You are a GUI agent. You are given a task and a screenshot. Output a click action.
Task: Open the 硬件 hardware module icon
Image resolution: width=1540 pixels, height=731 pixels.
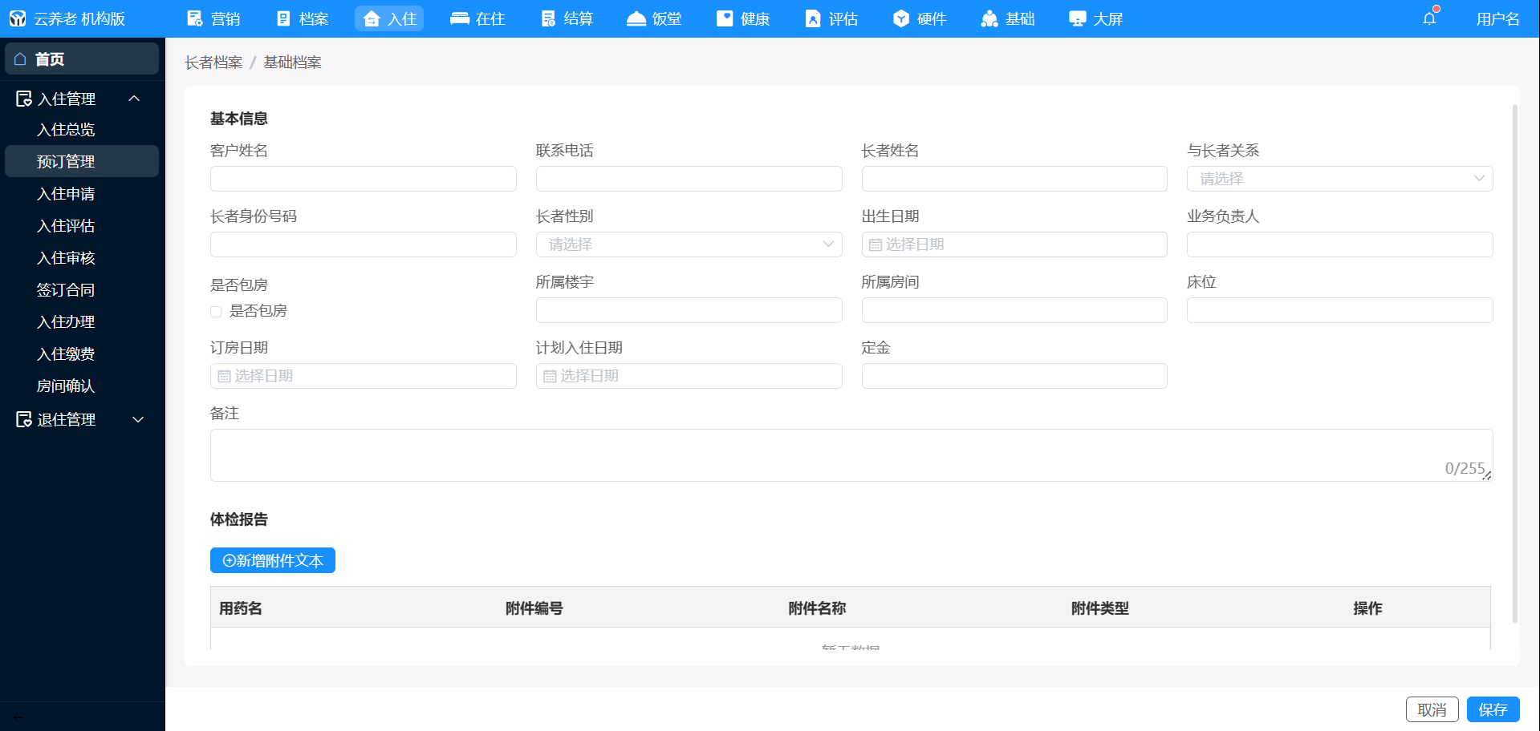pos(901,18)
